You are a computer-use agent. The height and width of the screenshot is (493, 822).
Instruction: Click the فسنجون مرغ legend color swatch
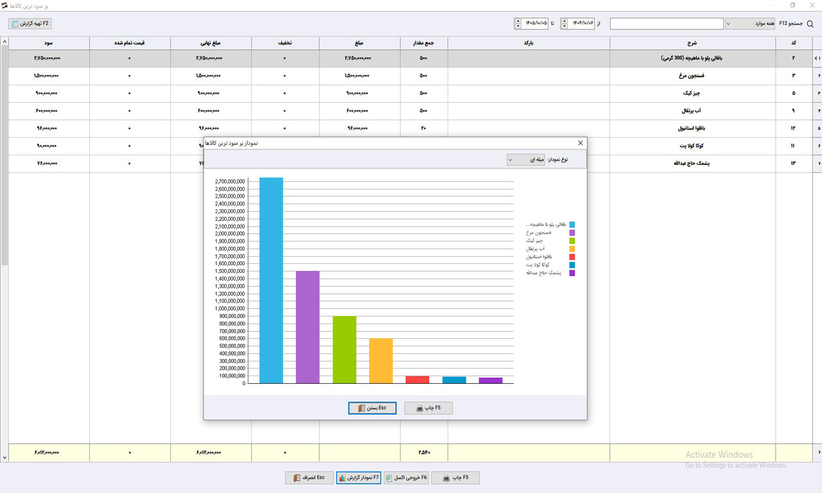click(x=572, y=232)
